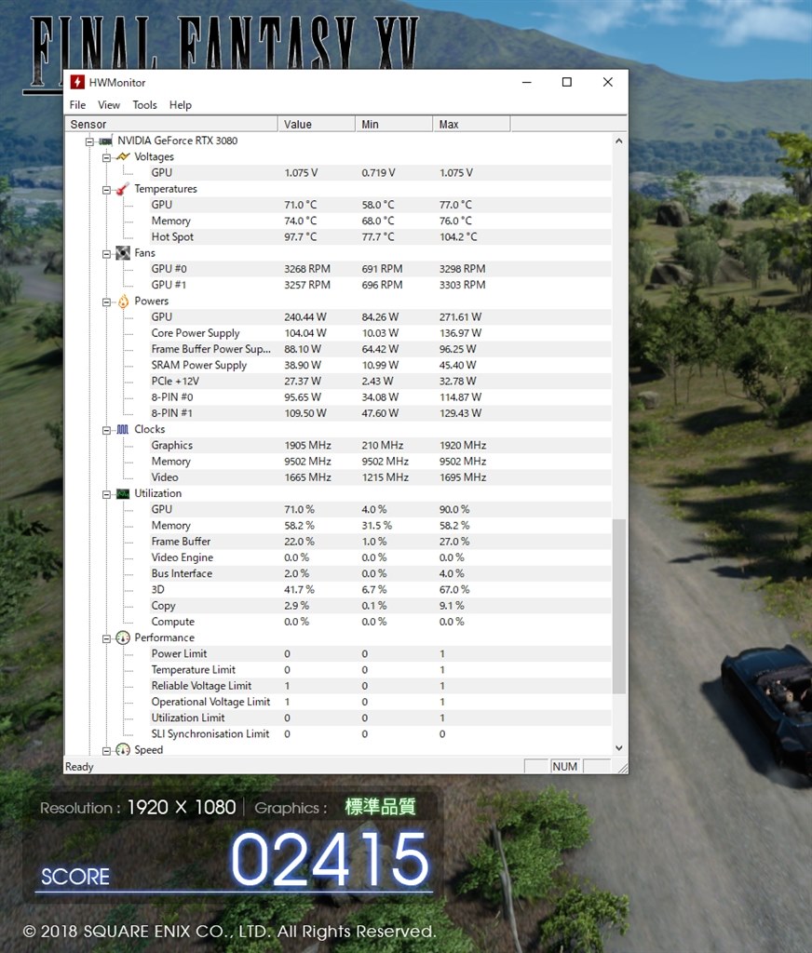812x953 pixels.
Task: Open the View menu
Action: 109,104
